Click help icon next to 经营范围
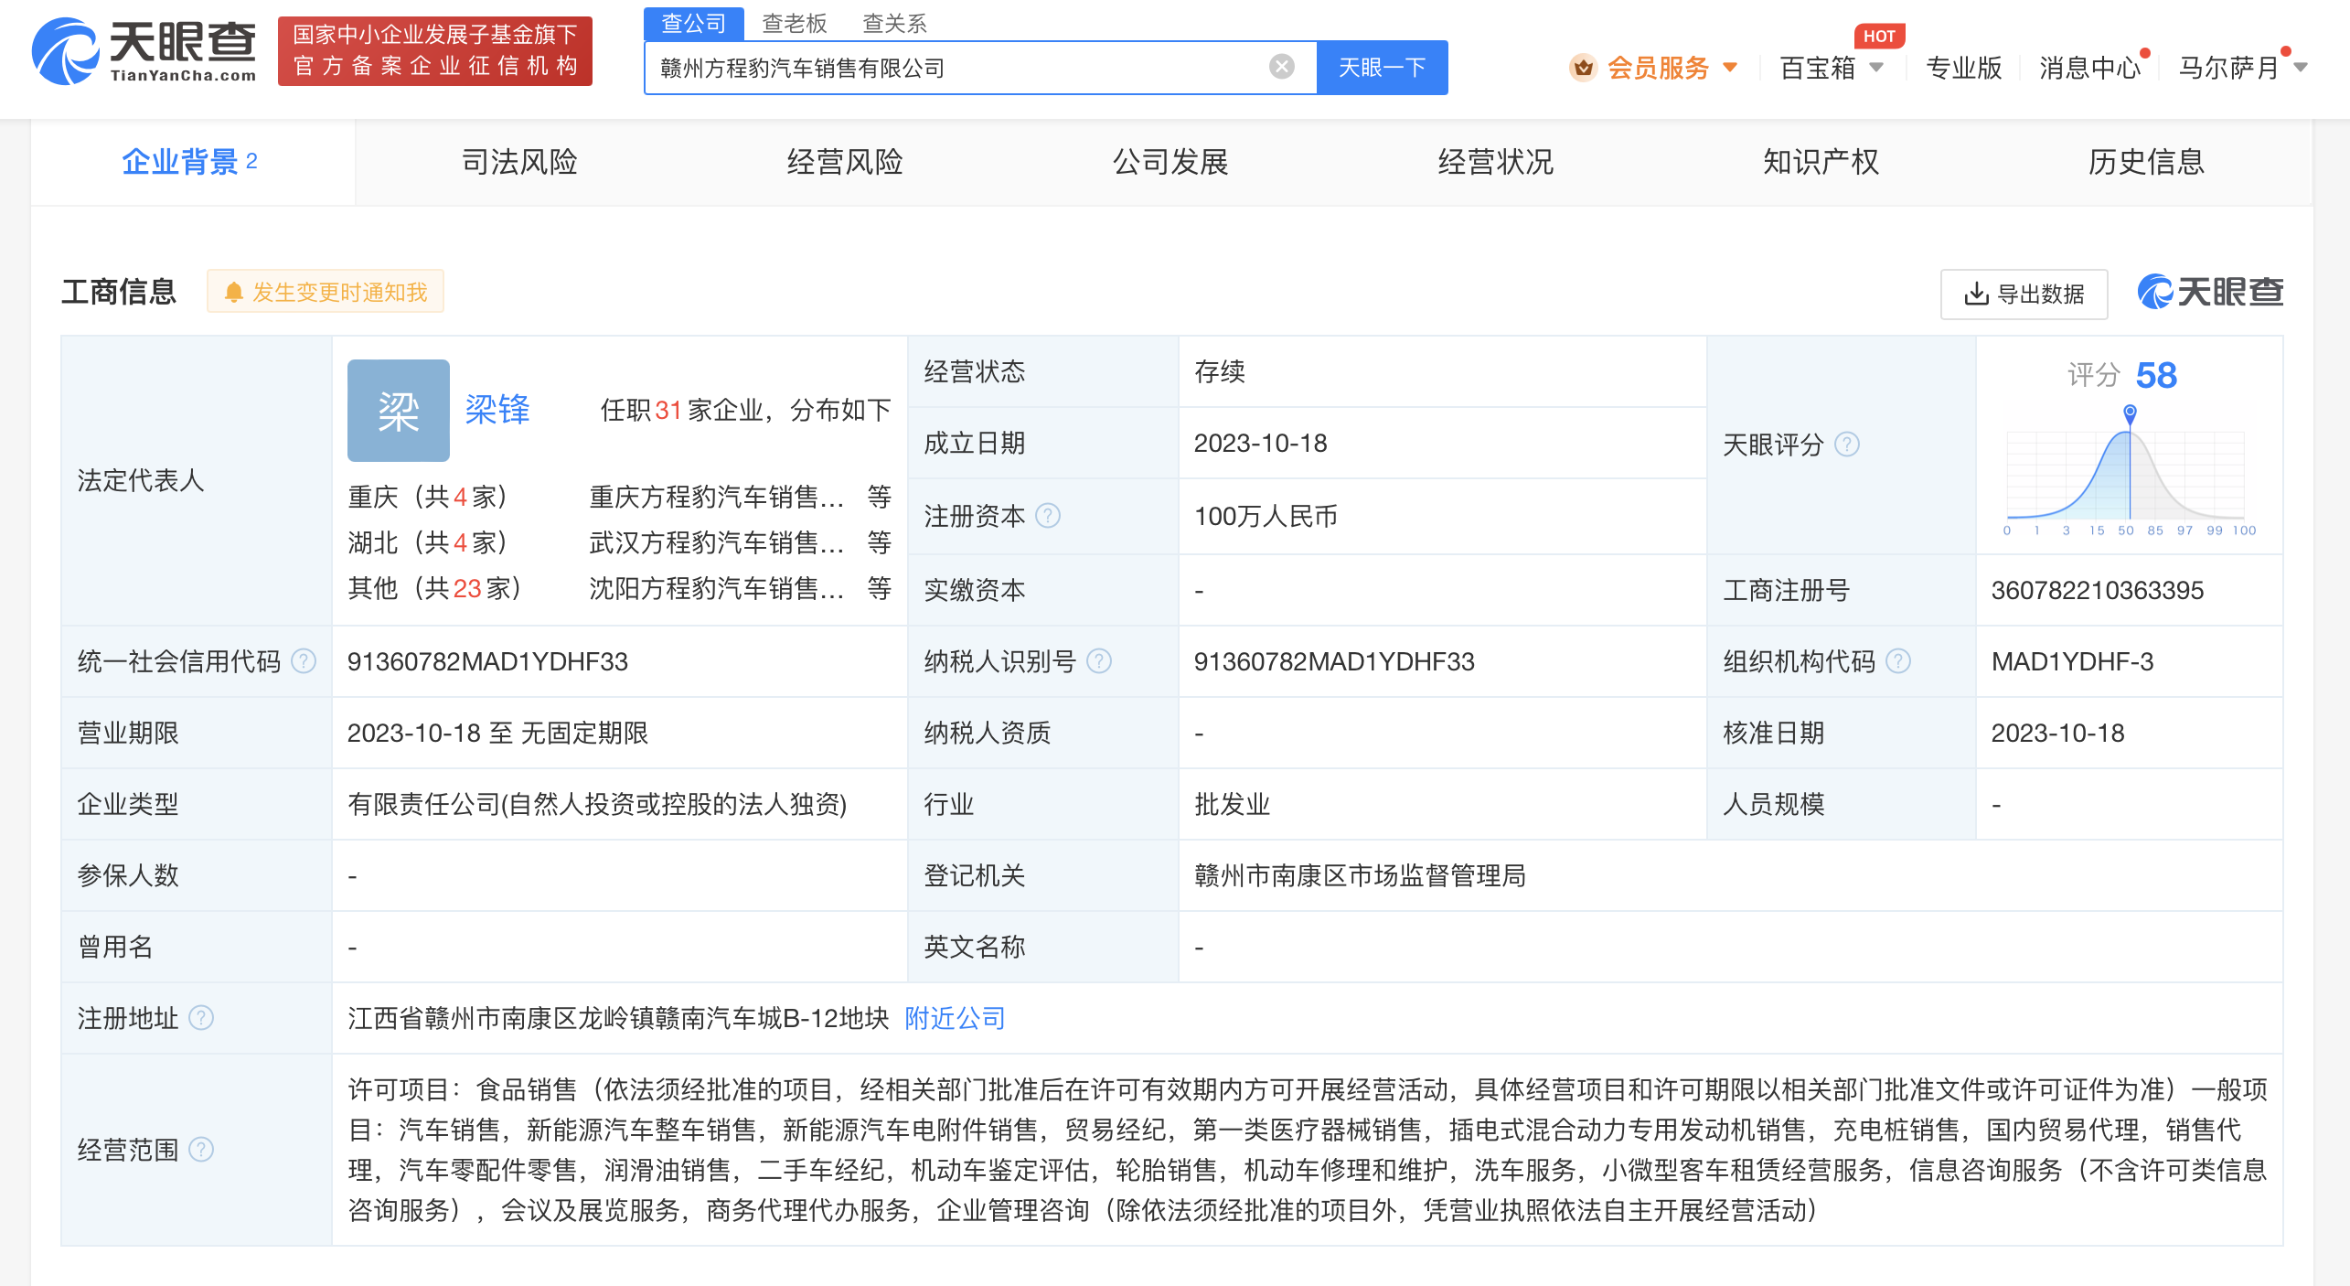The height and width of the screenshot is (1286, 2350). 201,1149
